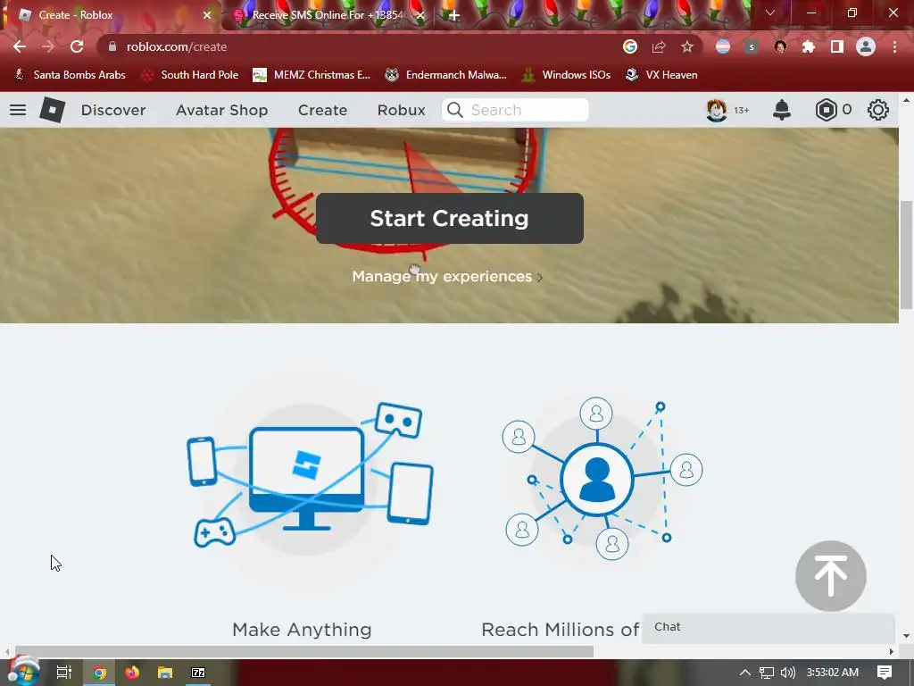This screenshot has width=914, height=686.
Task: Close the Receive SMS Online tab
Action: click(x=420, y=15)
